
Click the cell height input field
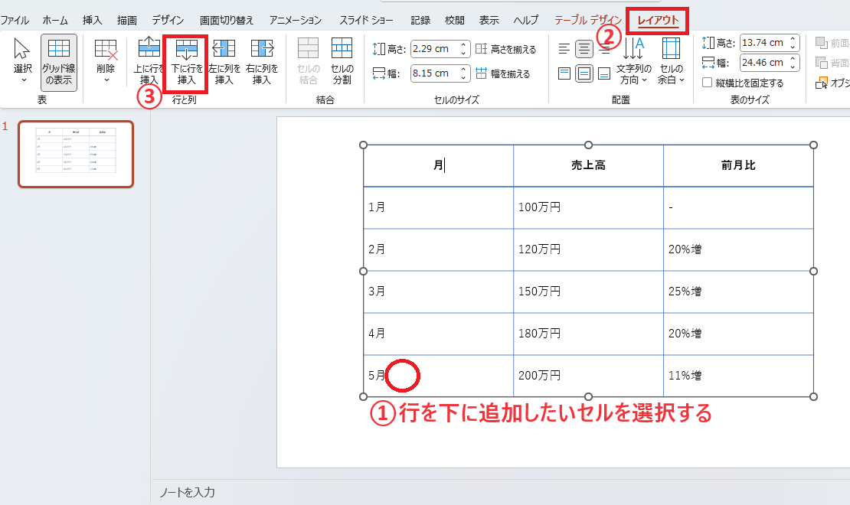tap(433, 50)
